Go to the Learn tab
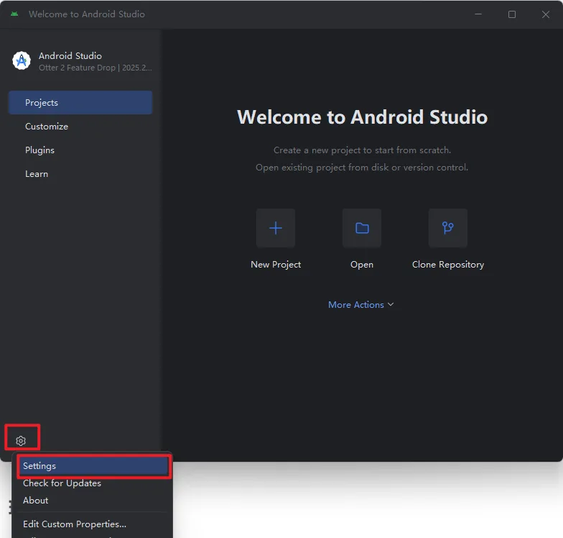This screenshot has height=538, width=563. [80, 174]
